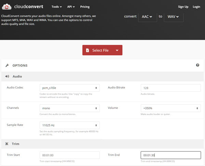205x166 pixels.
Task: Focus the Trim Start timestamp field
Action: [x=69, y=155]
